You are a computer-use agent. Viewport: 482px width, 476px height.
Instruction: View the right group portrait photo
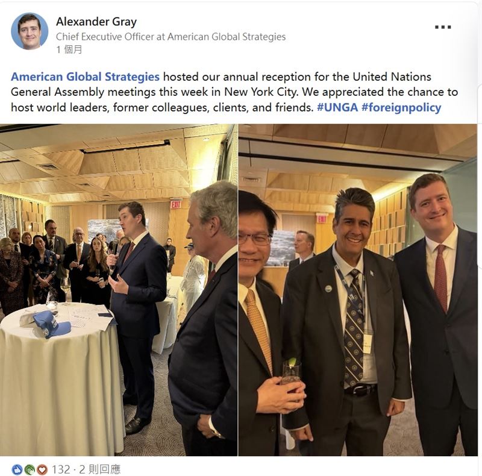point(358,290)
